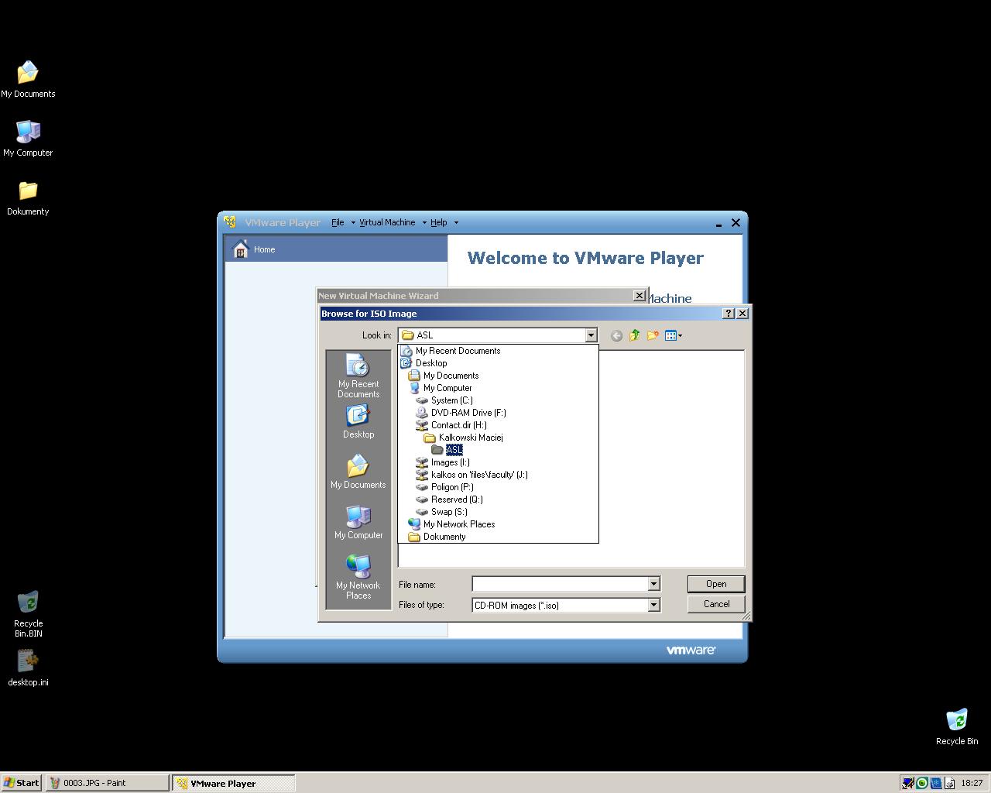Select My Documents in the places bar
Image resolution: width=991 pixels, height=793 pixels.
pyautogui.click(x=358, y=472)
